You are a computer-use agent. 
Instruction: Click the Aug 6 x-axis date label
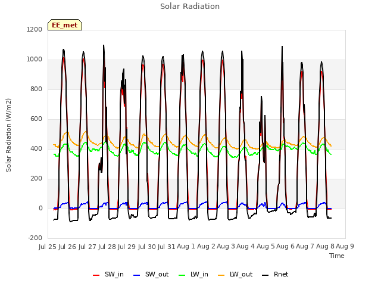pyautogui.click(x=286, y=247)
